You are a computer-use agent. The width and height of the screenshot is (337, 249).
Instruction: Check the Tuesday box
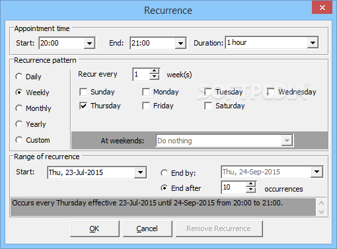(208, 92)
